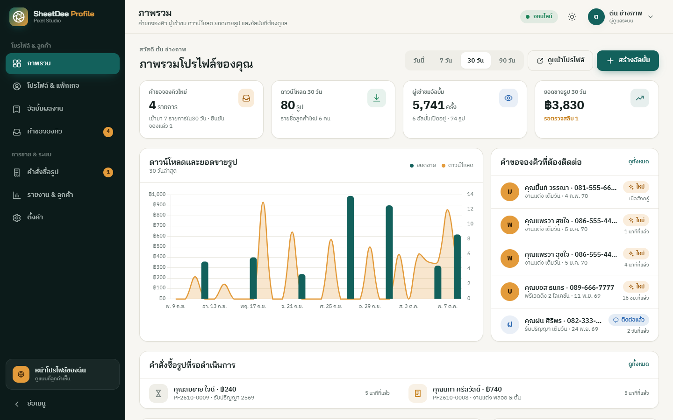Click avatar ม of คุณมิ้นท์

(x=510, y=192)
